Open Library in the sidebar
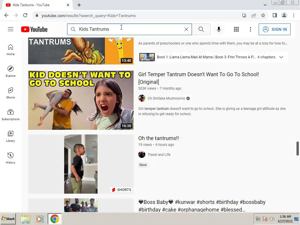300x225 pixels. click(x=11, y=136)
